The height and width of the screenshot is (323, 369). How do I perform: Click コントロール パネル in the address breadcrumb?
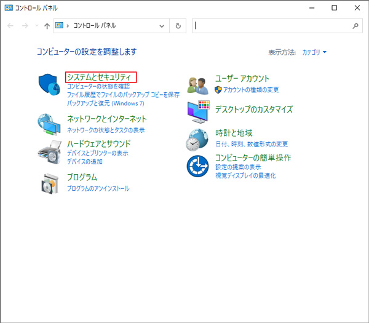tap(95, 25)
